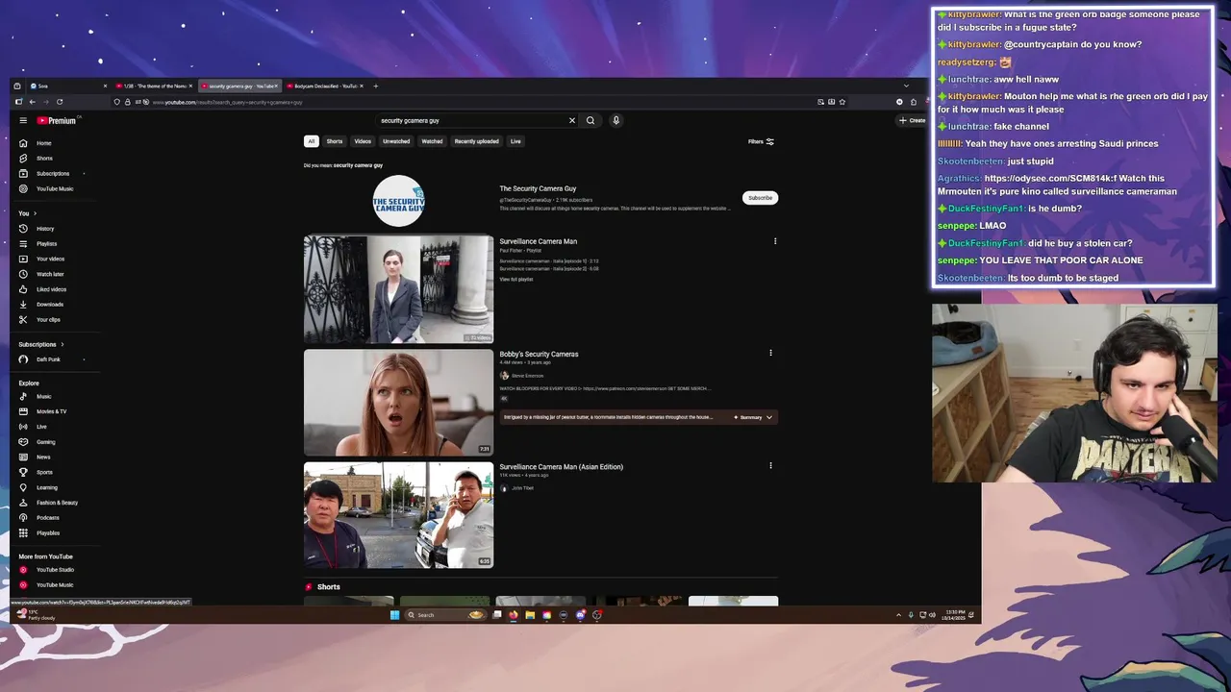
Task: Reload the page in browser toolbar
Action: [x=60, y=102]
